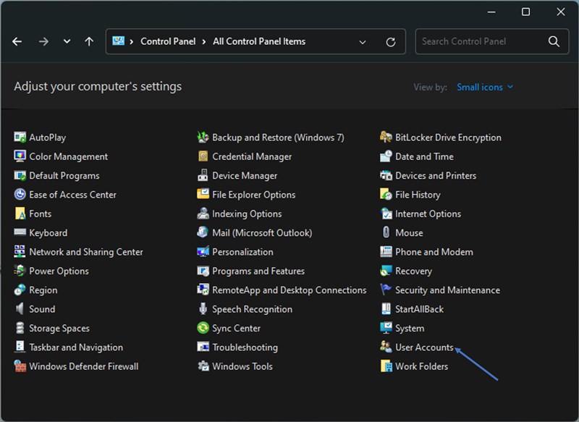
Task: Open Storage Spaces drive icon
Action: point(20,328)
